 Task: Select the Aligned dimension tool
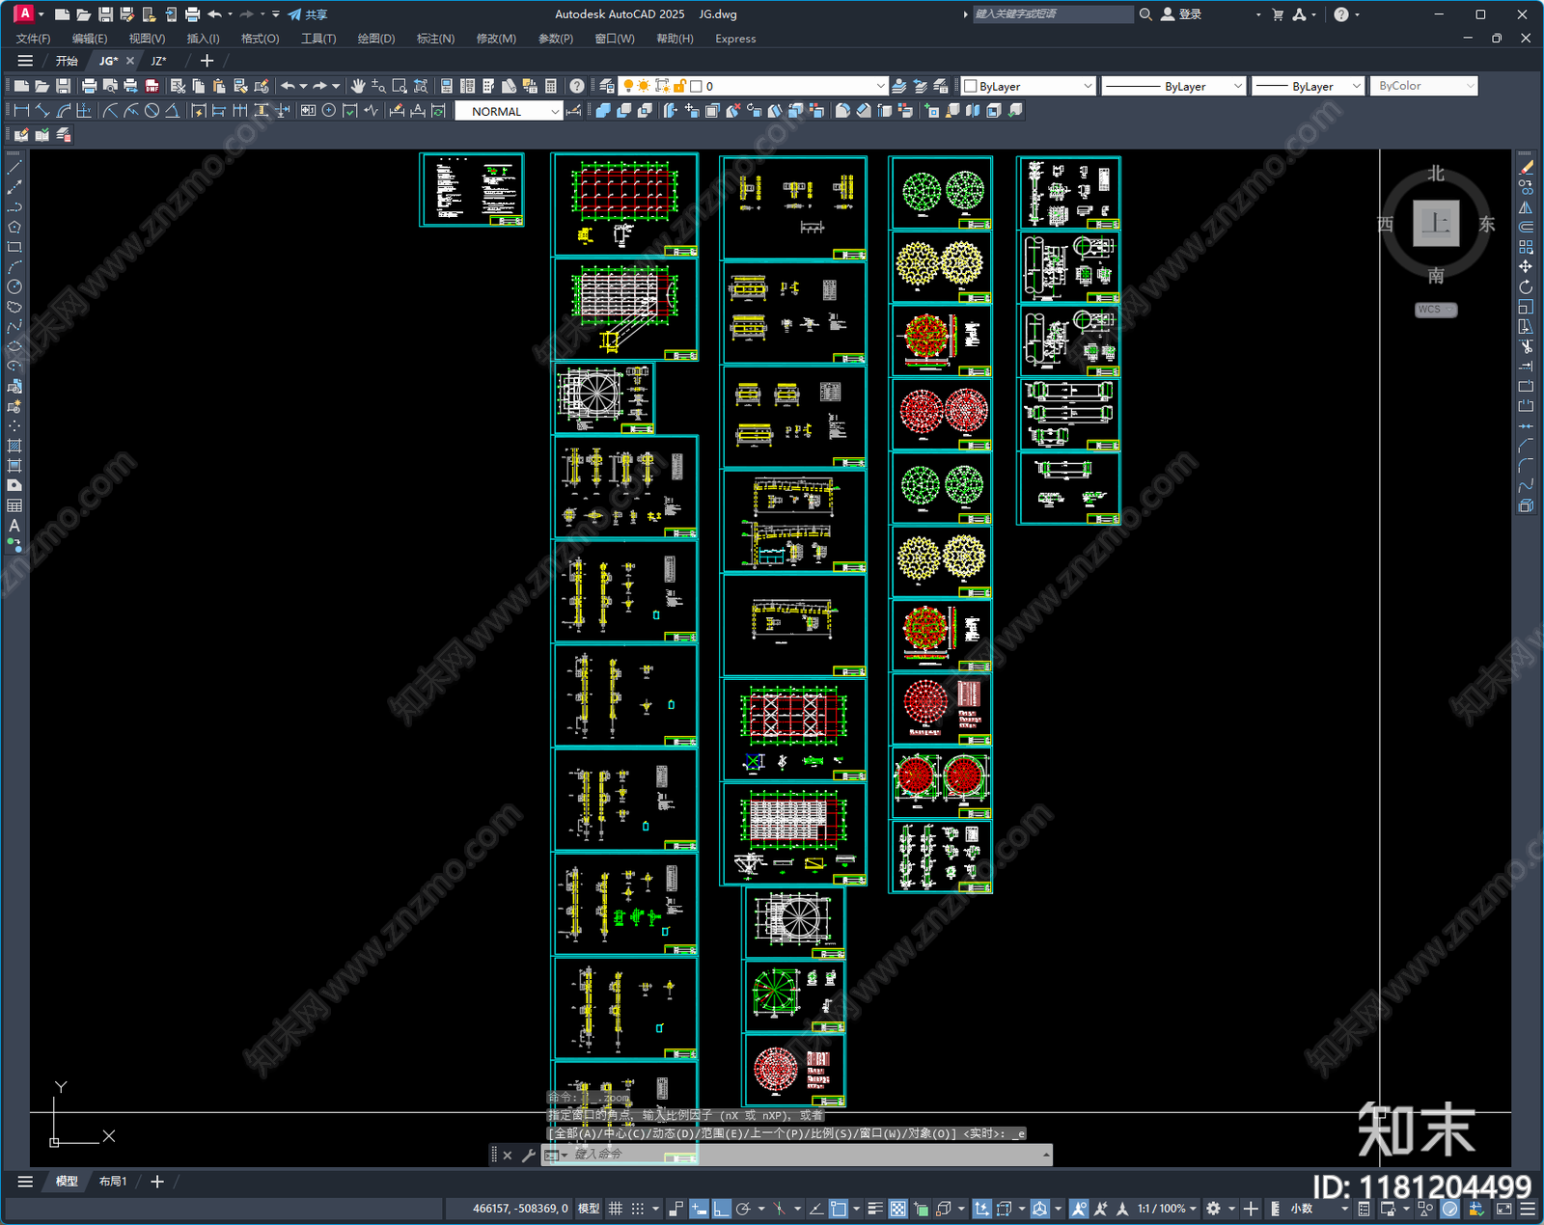coord(42,111)
